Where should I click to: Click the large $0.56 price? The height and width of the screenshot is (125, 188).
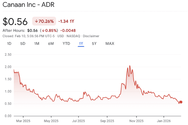(x=15, y=22)
